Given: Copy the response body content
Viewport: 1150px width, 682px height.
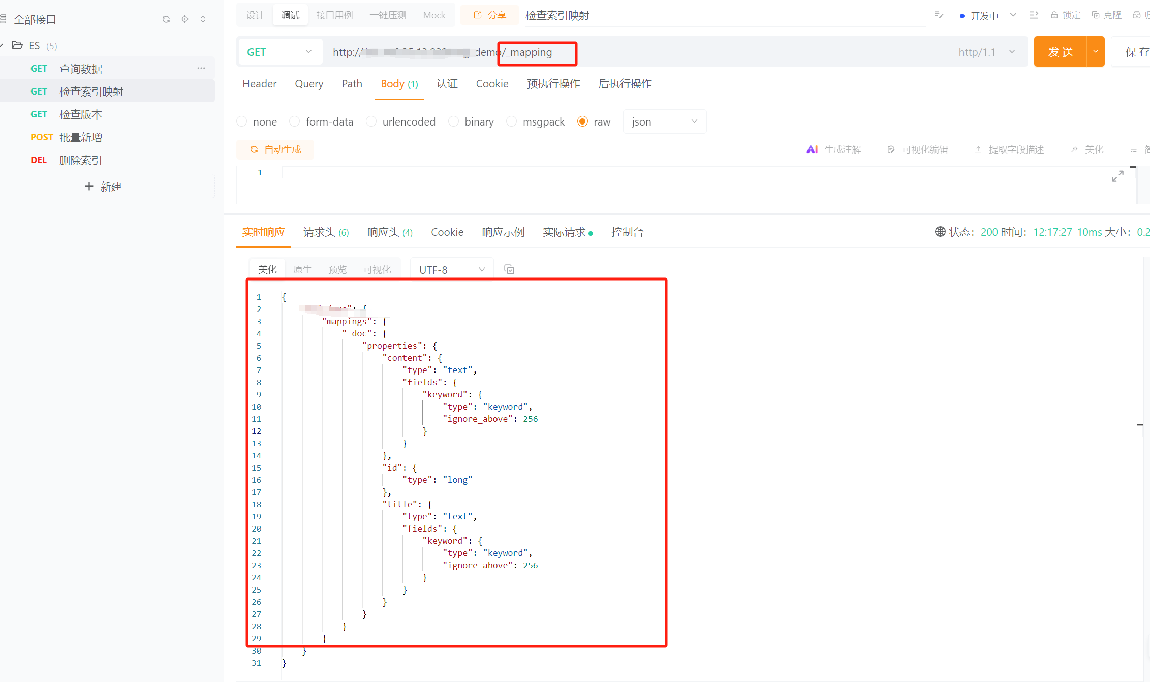Looking at the screenshot, I should 509,269.
